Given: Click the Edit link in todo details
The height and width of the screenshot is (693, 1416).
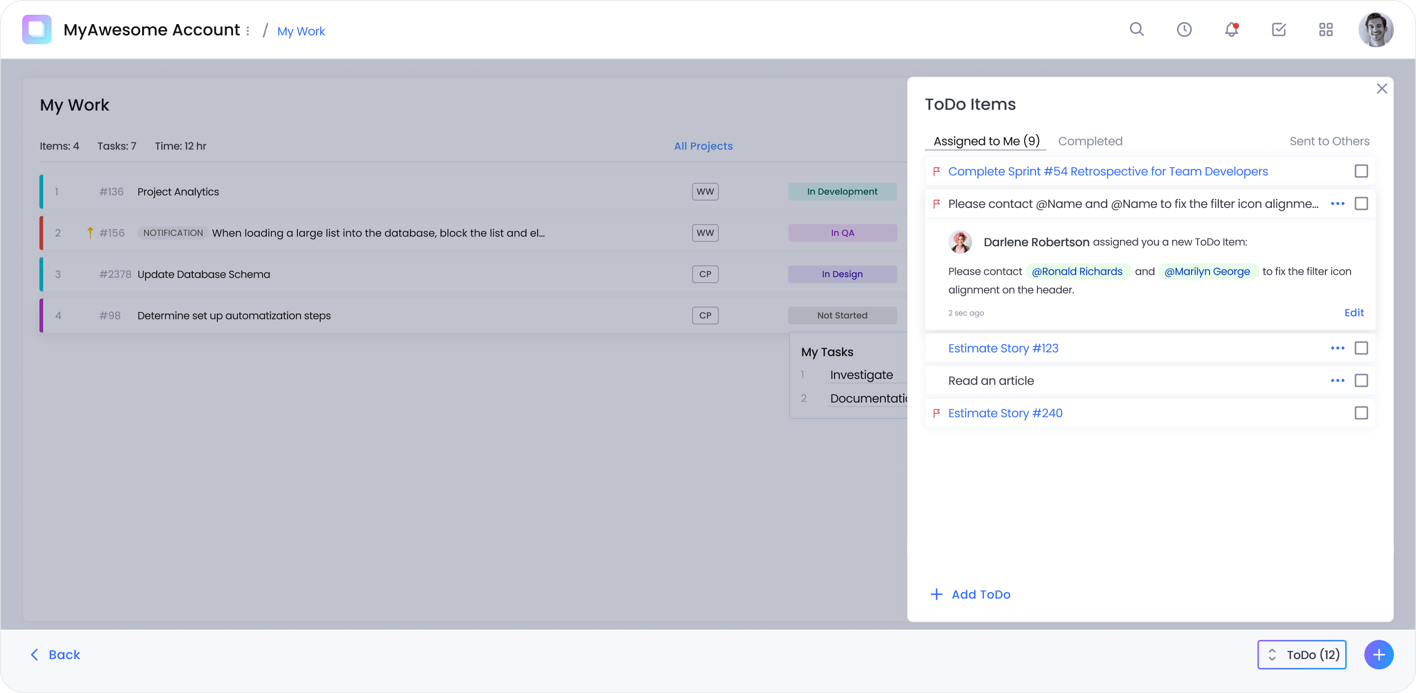Looking at the screenshot, I should click(1354, 313).
